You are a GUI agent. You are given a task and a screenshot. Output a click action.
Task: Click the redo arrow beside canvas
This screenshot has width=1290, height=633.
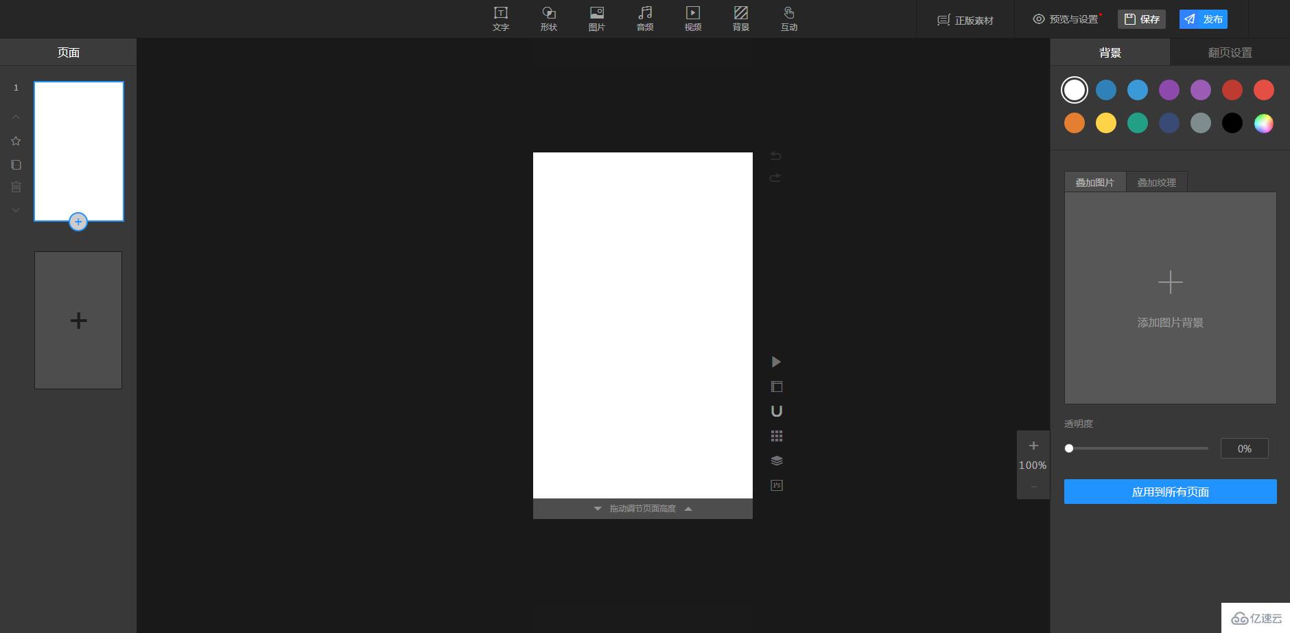click(775, 178)
